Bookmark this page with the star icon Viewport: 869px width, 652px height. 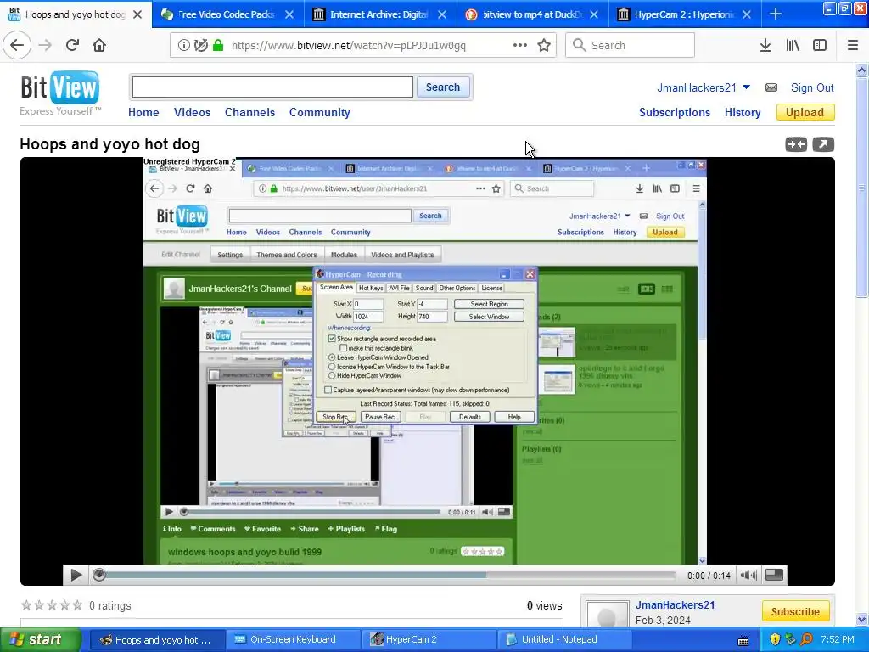[544, 45]
